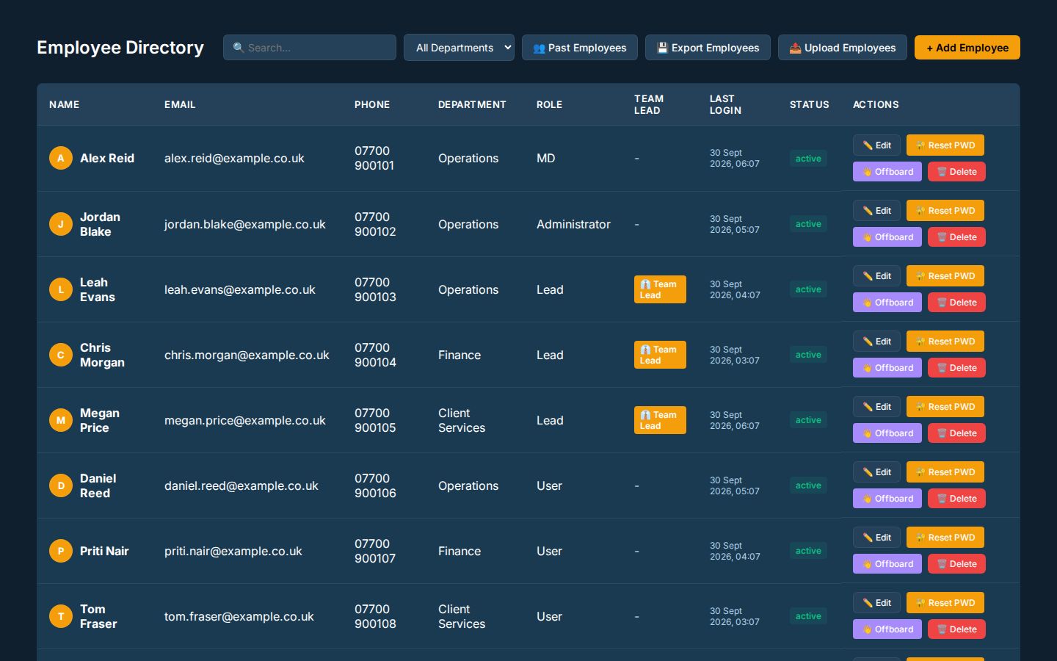Click Jordan Blake's avatar circle

coord(61,224)
